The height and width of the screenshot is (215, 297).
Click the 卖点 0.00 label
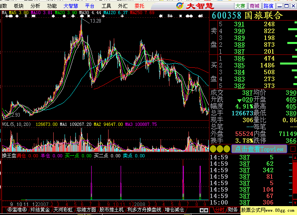134,156
